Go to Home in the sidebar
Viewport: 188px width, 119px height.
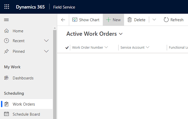(x=18, y=31)
